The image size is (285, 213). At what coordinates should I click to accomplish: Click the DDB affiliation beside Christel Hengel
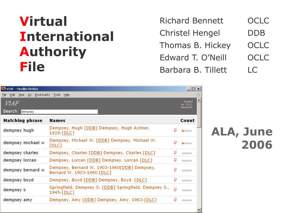(x=256, y=33)
